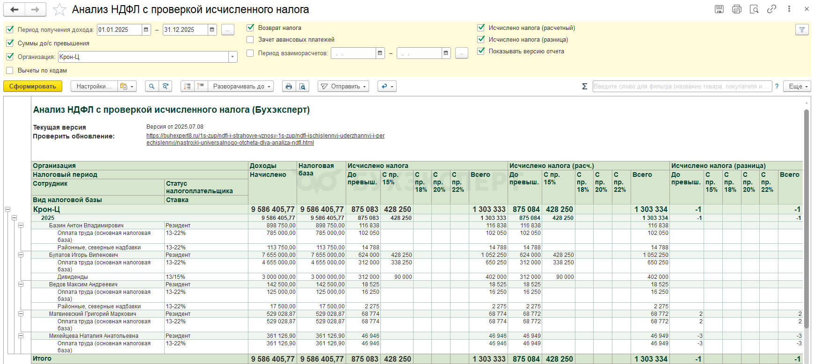
Task: Open print preview icon in toolbar
Action: point(302,87)
